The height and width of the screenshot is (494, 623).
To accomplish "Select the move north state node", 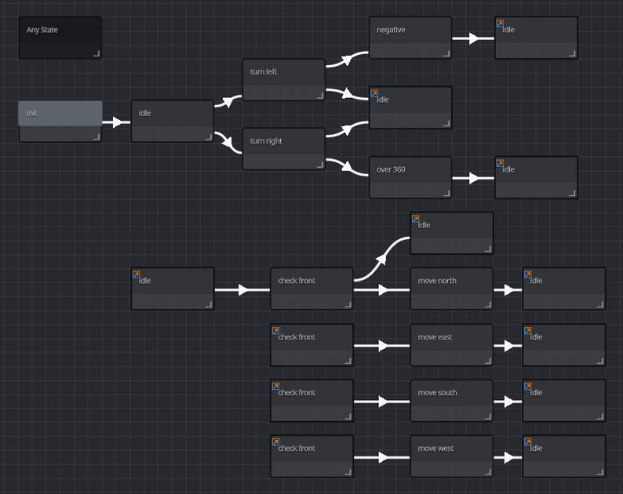I will click(x=452, y=289).
